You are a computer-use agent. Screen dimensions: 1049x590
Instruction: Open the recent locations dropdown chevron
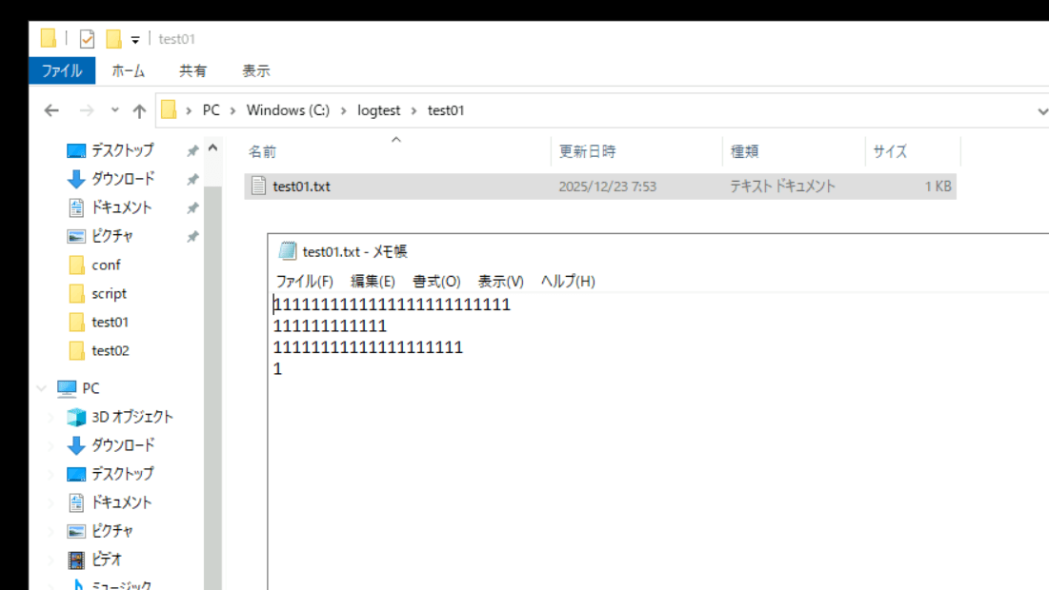pos(115,110)
